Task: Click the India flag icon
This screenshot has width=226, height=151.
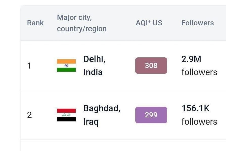Action: click(66, 66)
